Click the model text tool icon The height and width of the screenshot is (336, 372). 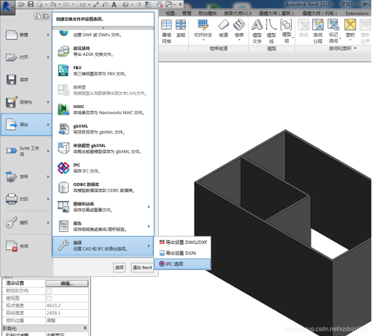pos(257,25)
